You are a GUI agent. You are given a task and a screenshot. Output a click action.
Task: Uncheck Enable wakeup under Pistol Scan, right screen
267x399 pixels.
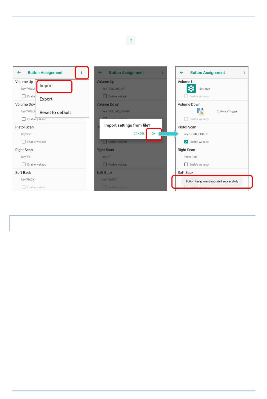pos(186,142)
